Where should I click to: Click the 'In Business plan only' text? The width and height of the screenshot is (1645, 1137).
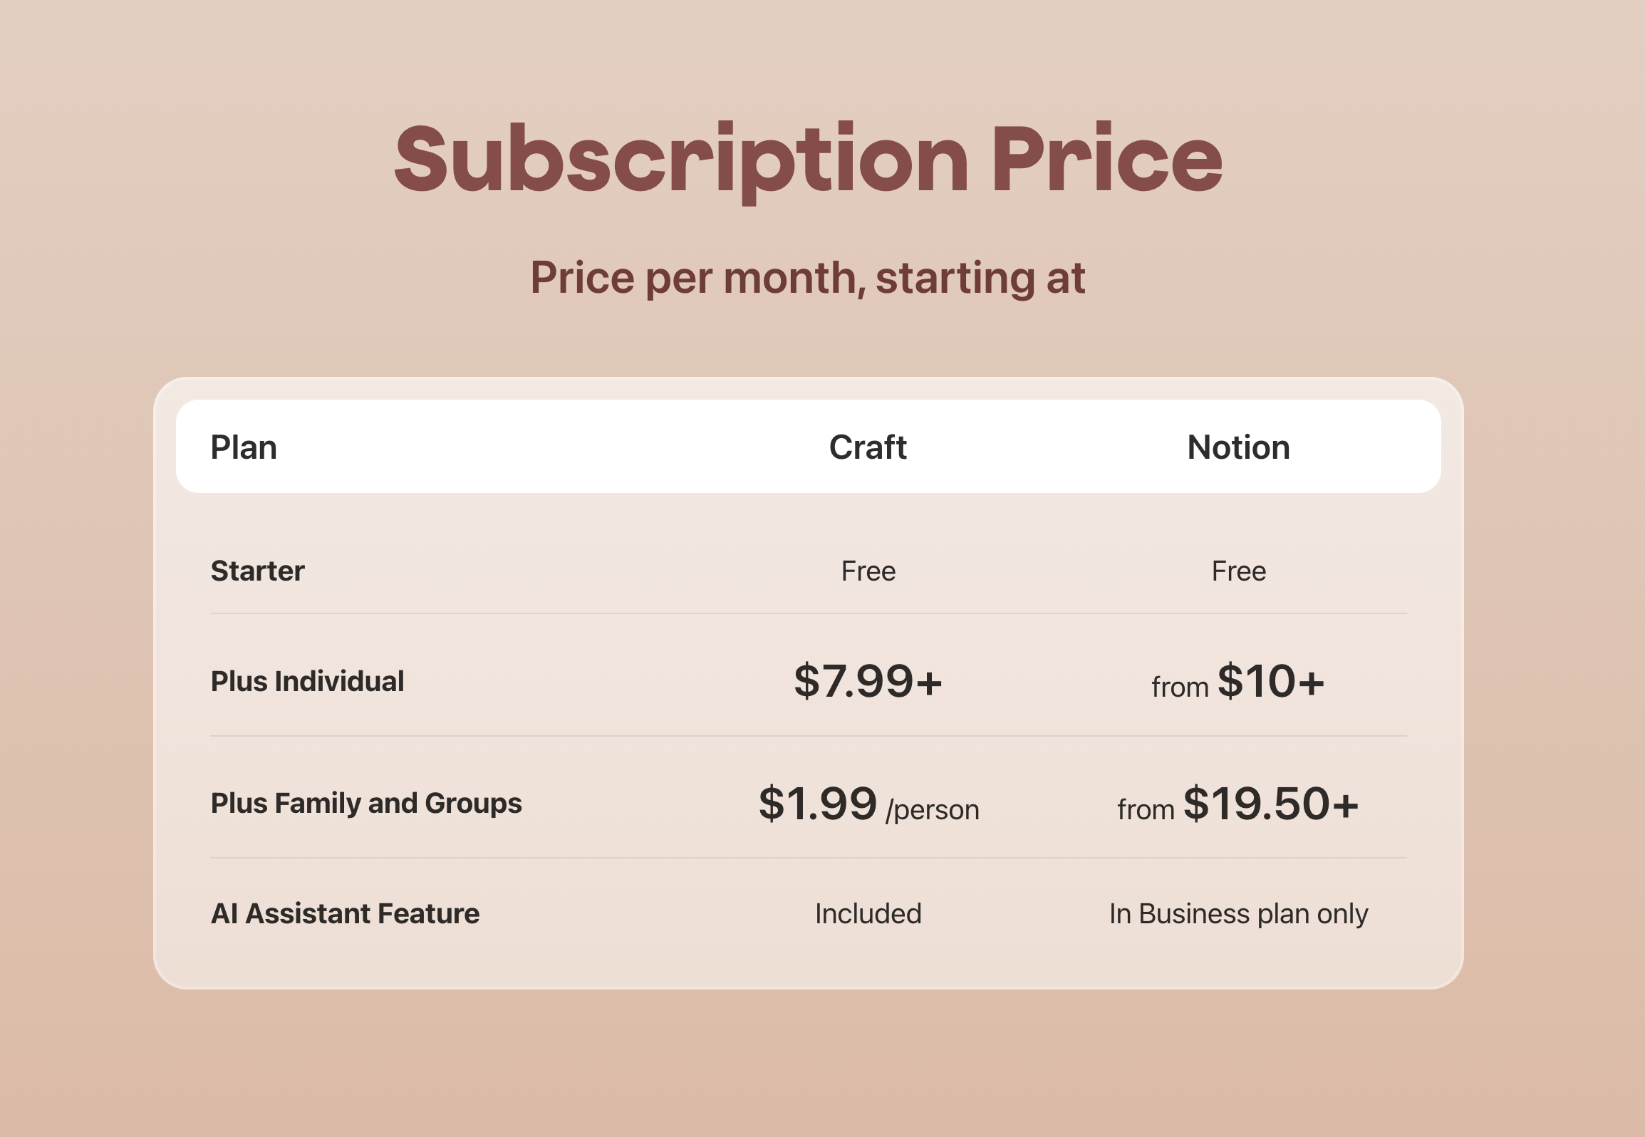tap(1238, 913)
